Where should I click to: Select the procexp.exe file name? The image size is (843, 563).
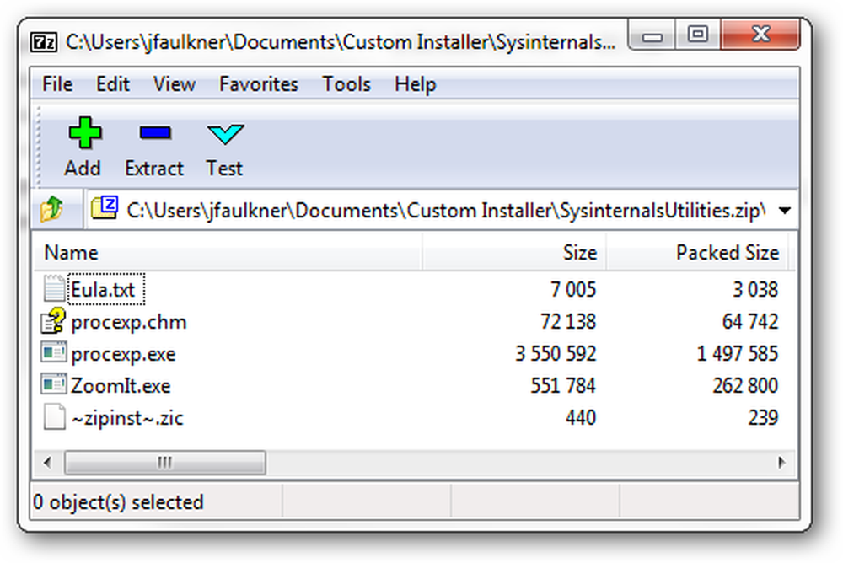tap(123, 354)
